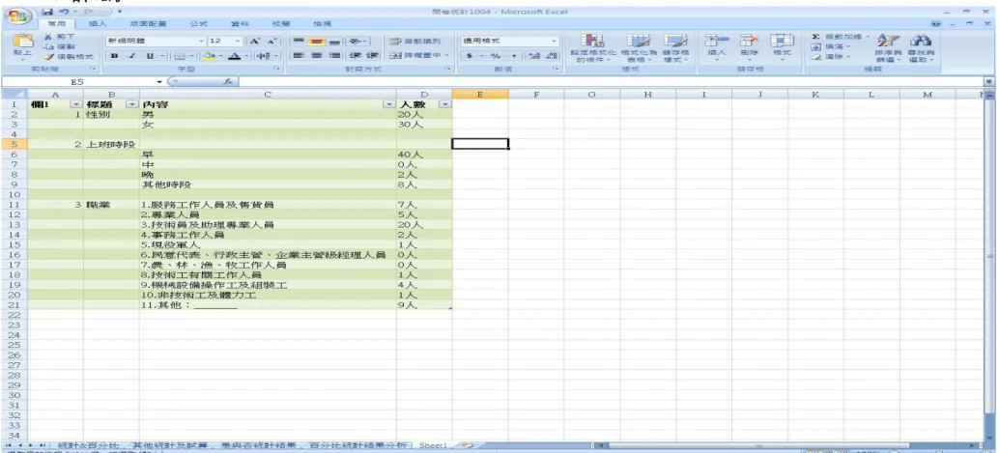This screenshot has width=1000, height=453.
Task: Open filter dropdown for 內容 column
Action: click(x=388, y=104)
